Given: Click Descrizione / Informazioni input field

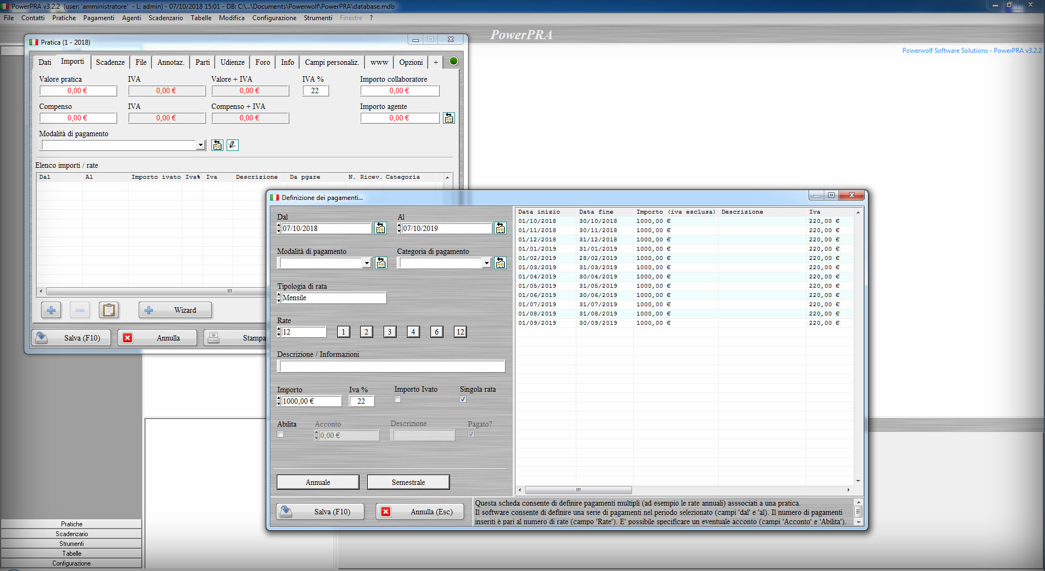Looking at the screenshot, I should 391,366.
